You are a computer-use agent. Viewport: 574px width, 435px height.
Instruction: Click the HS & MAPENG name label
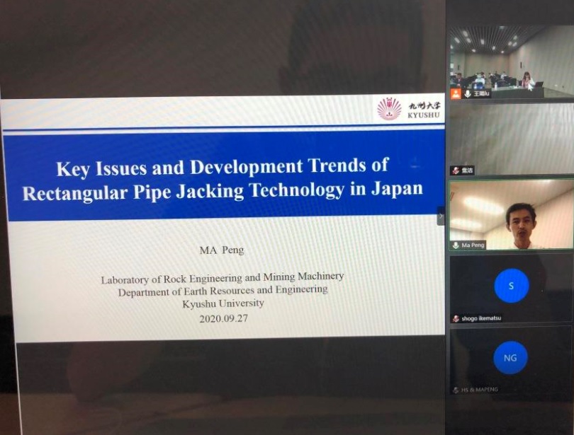pos(481,390)
